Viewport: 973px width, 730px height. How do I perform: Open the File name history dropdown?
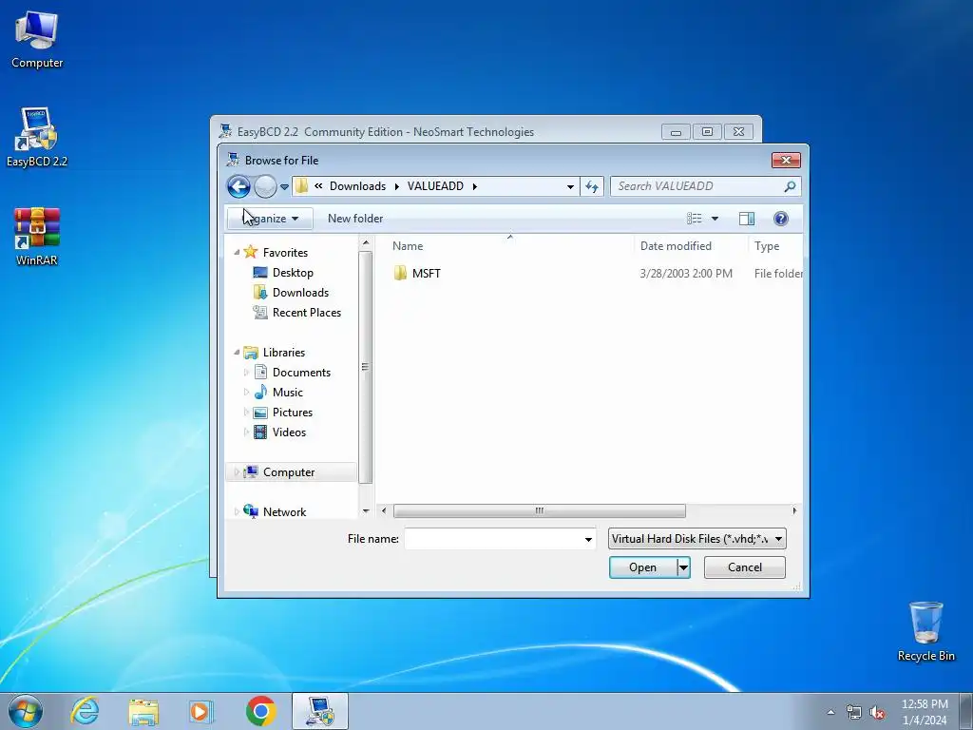click(588, 539)
